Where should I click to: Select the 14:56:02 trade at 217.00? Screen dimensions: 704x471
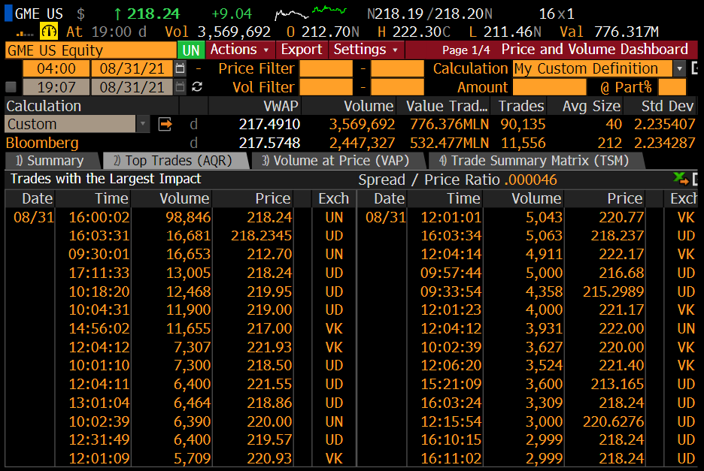(x=181, y=328)
